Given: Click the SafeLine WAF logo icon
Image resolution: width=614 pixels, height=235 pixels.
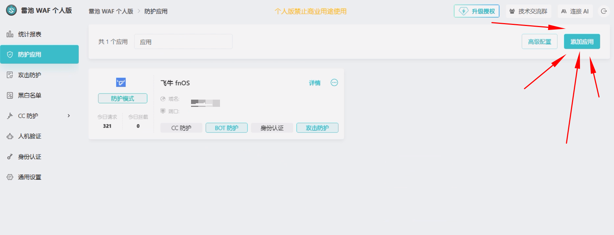Looking at the screenshot, I should click(x=11, y=10).
